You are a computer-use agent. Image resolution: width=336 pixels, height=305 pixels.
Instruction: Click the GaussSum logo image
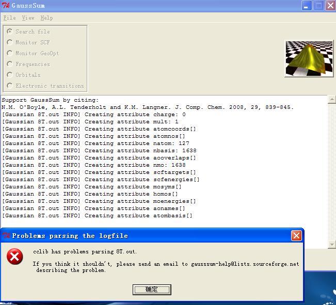[309, 58]
